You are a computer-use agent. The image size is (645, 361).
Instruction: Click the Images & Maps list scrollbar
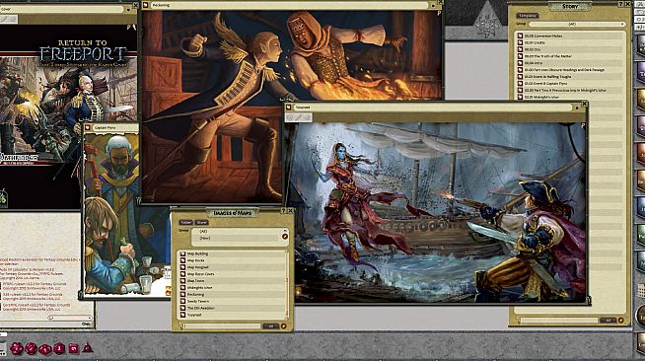(288, 284)
